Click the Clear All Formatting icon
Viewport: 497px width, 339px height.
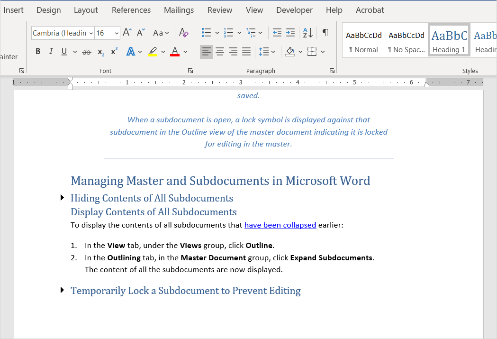click(183, 32)
